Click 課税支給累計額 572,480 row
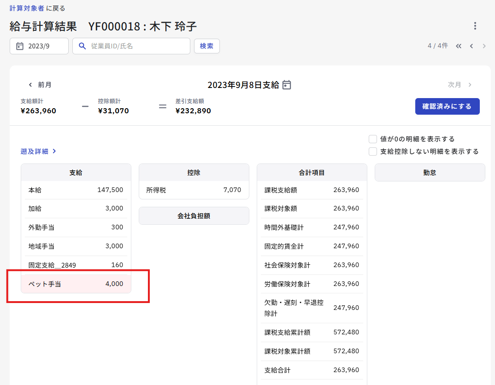The width and height of the screenshot is (495, 385). [x=312, y=332]
